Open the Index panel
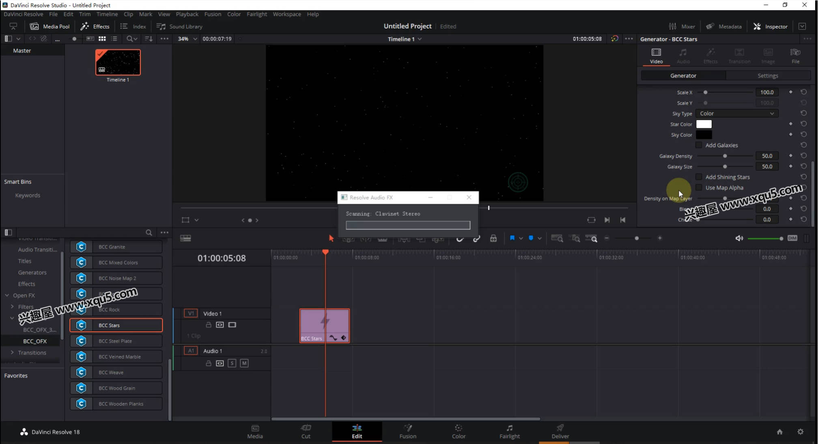818x444 pixels. pos(133,26)
